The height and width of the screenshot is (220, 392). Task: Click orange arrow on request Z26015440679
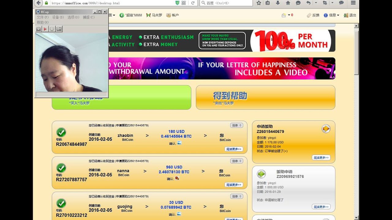[x=326, y=129]
